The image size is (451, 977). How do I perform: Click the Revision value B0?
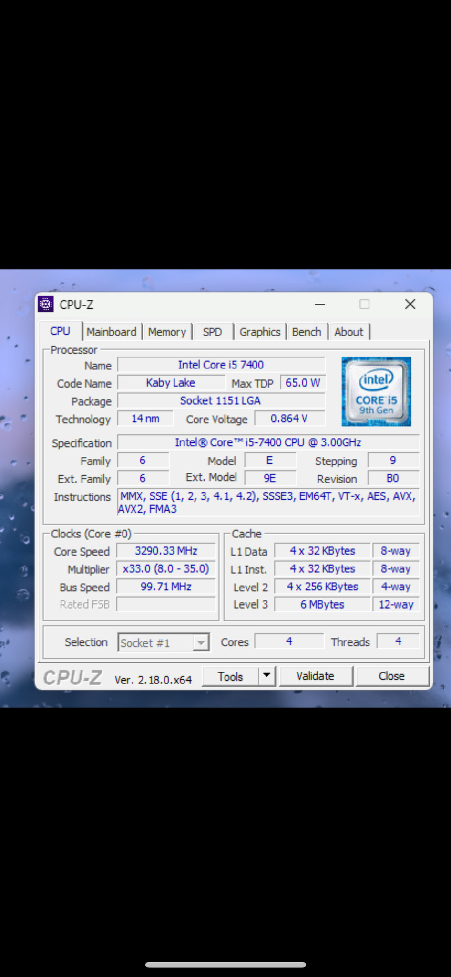pos(393,478)
